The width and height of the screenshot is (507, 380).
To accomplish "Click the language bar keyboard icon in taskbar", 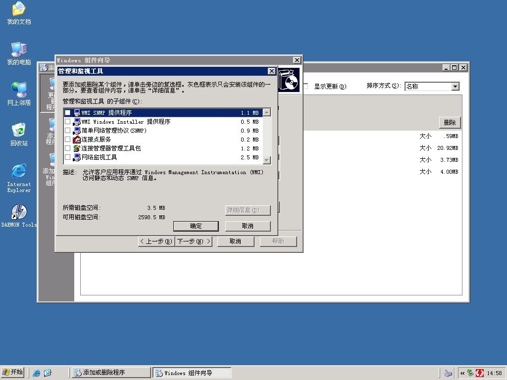I will 448,373.
